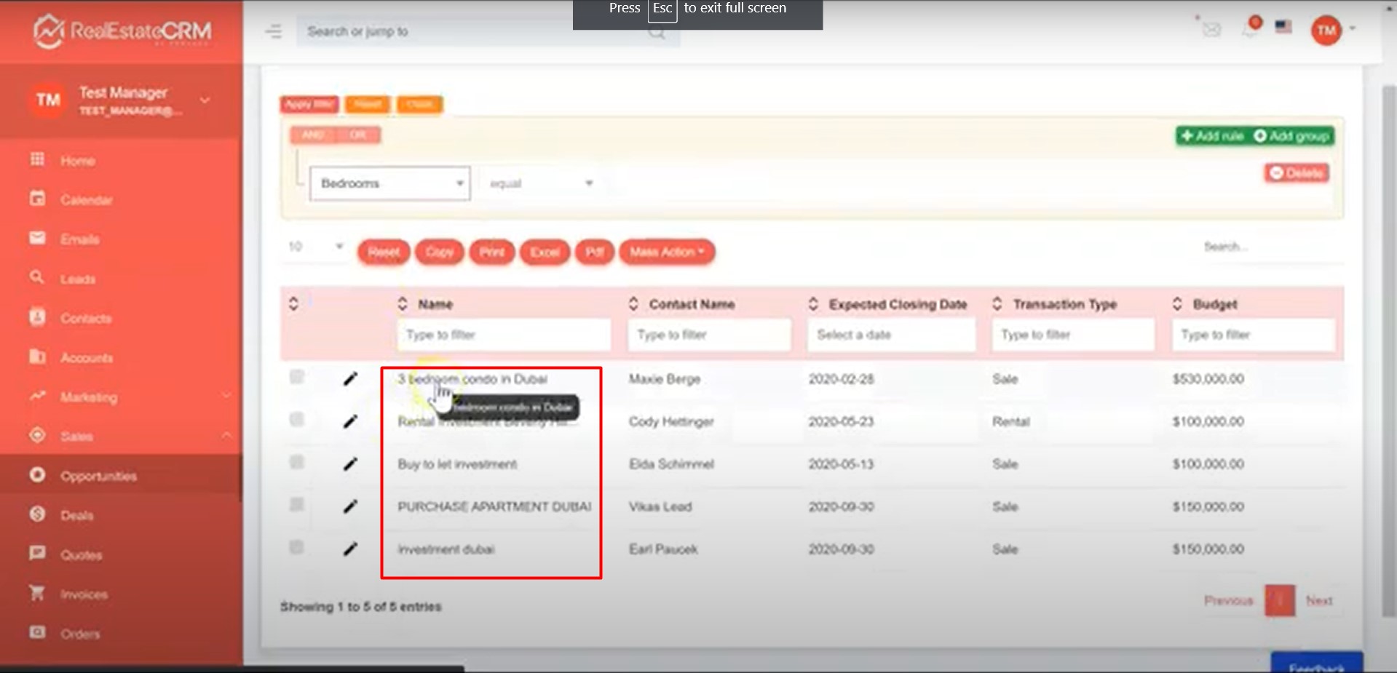The height and width of the screenshot is (673, 1397).
Task: Open Deals from the sidebar menu
Action: tap(76, 515)
